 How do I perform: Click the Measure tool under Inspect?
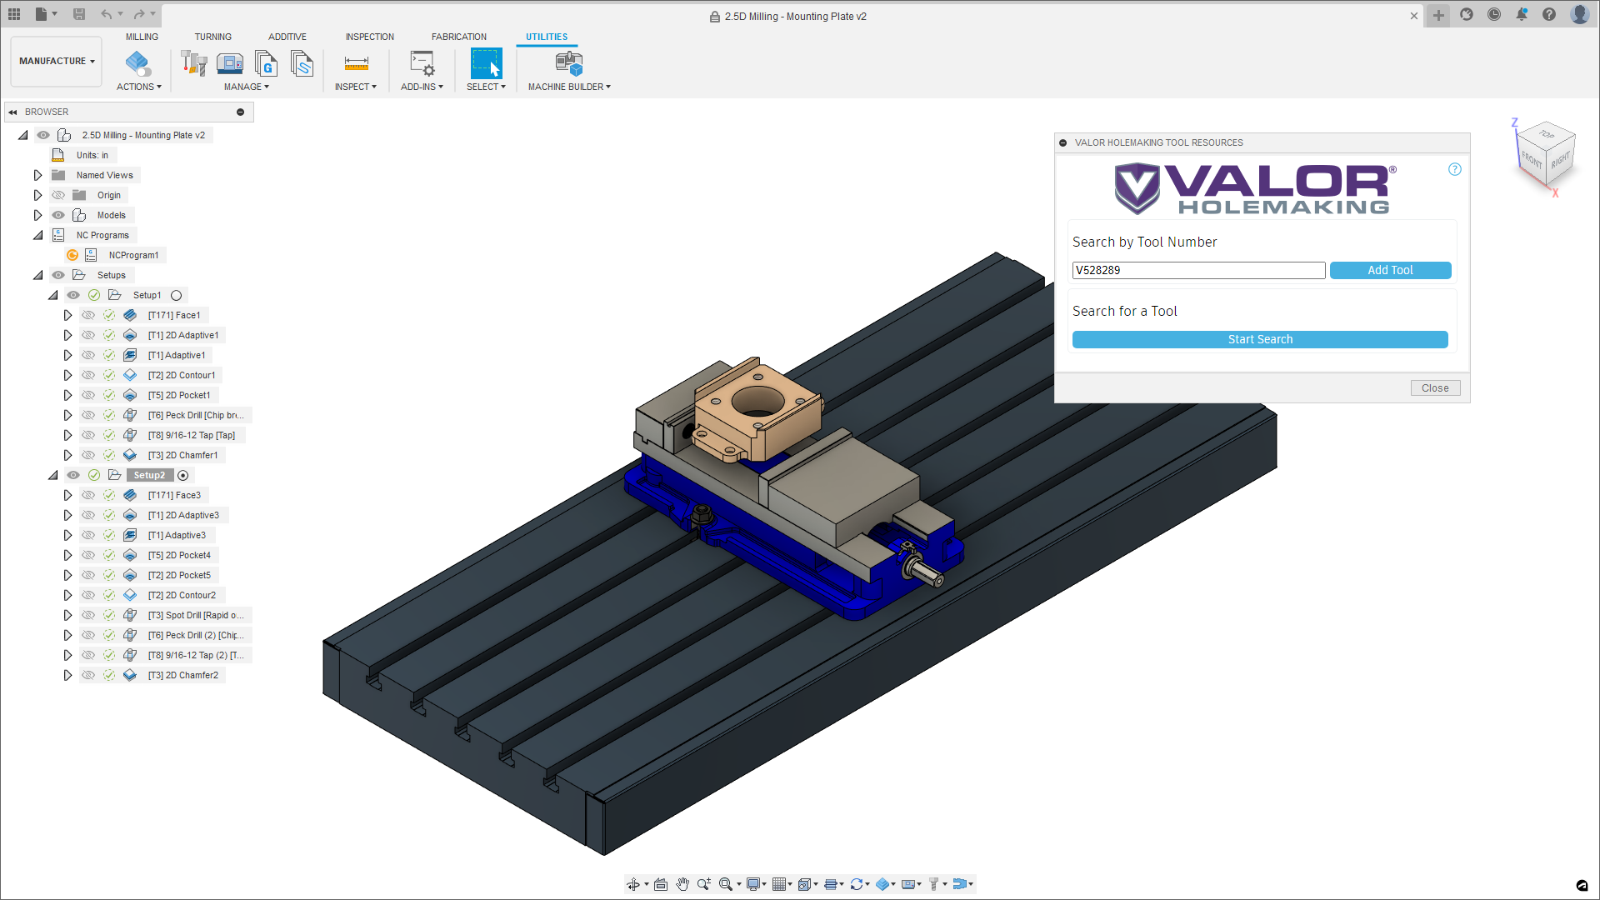coord(356,63)
